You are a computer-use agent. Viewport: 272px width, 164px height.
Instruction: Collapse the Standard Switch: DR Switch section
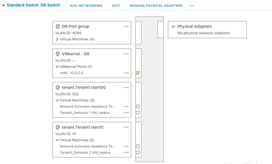[x=3, y=5]
